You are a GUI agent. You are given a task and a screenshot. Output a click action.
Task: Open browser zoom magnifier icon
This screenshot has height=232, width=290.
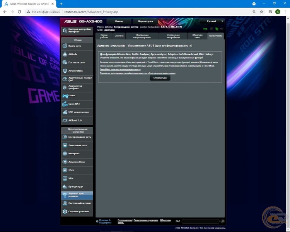254,12
